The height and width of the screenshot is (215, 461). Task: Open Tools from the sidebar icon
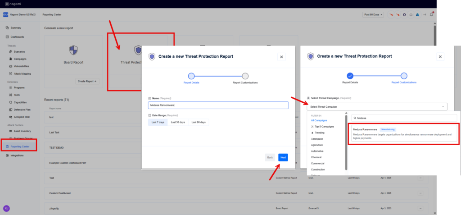pyautogui.click(x=11, y=95)
